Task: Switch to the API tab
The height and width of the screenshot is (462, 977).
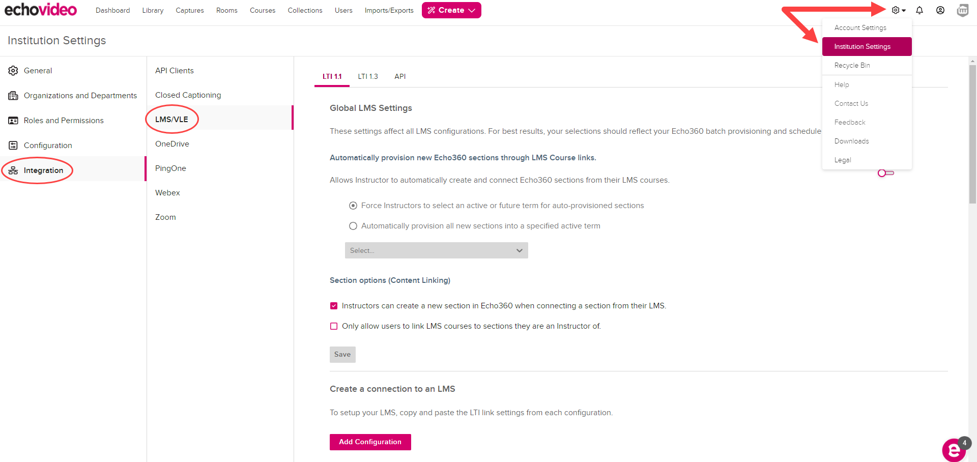Action: 400,76
